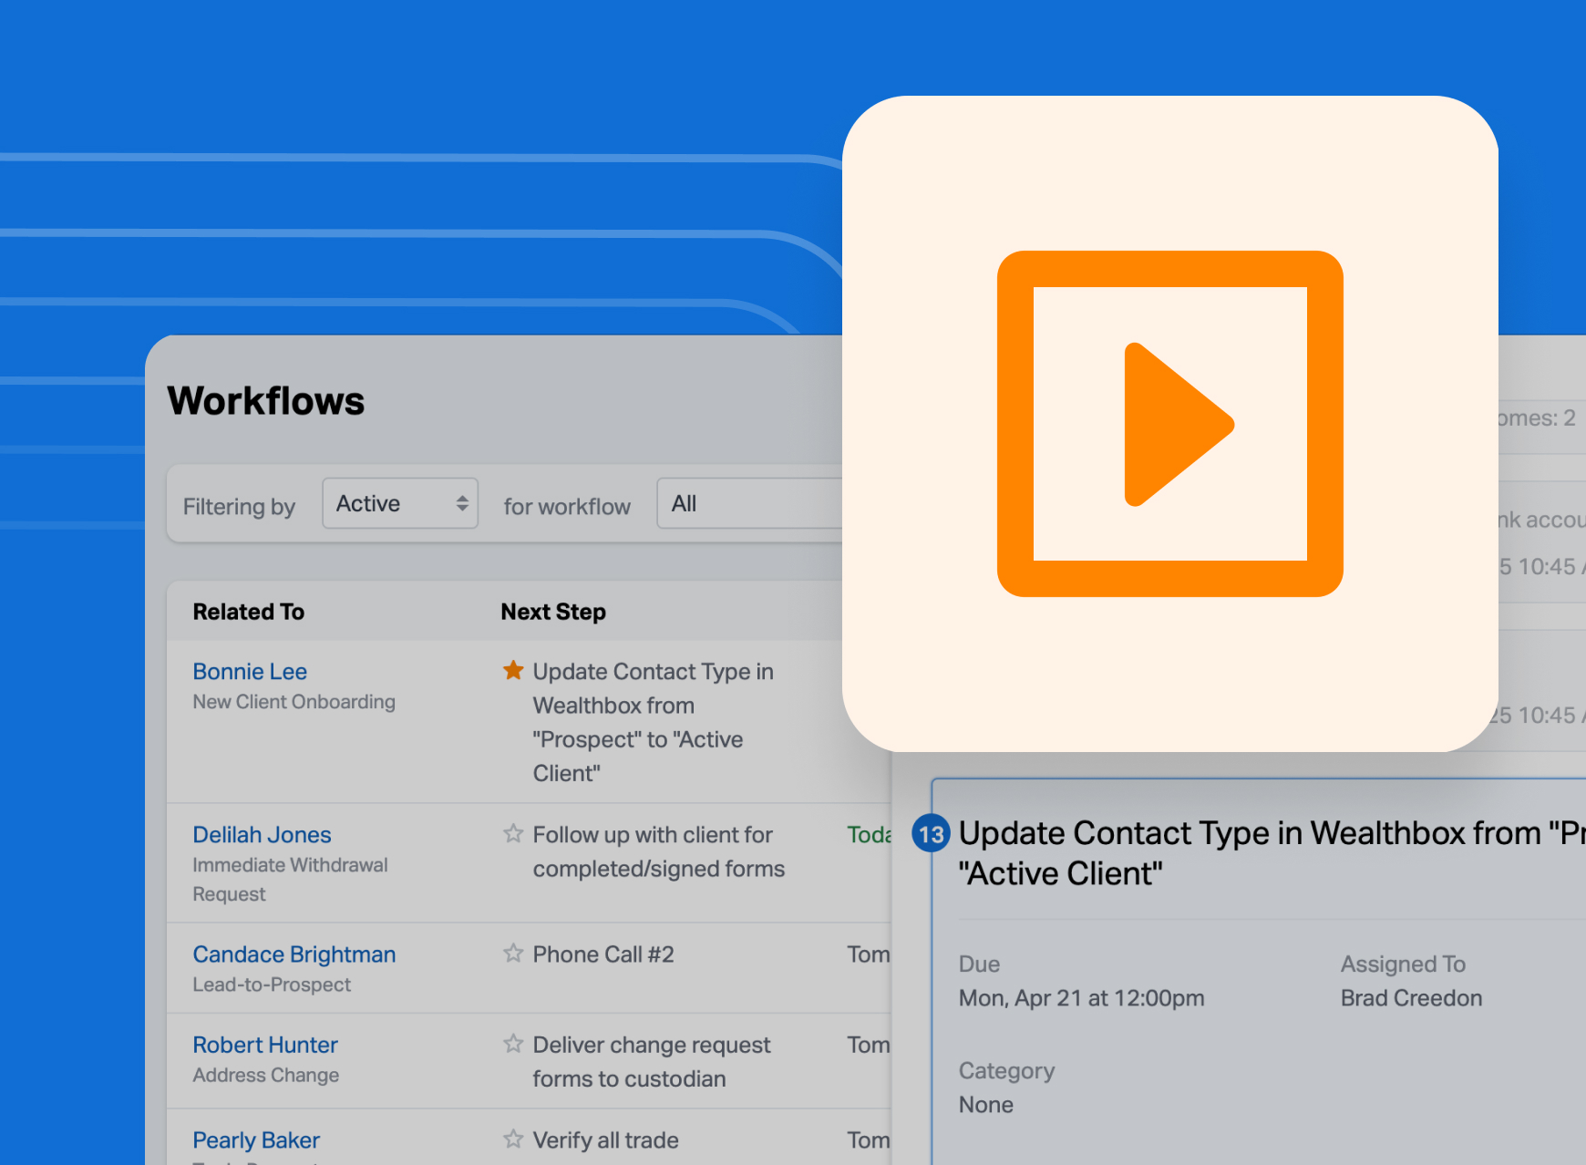Open Pearly Baker contact link

256,1140
